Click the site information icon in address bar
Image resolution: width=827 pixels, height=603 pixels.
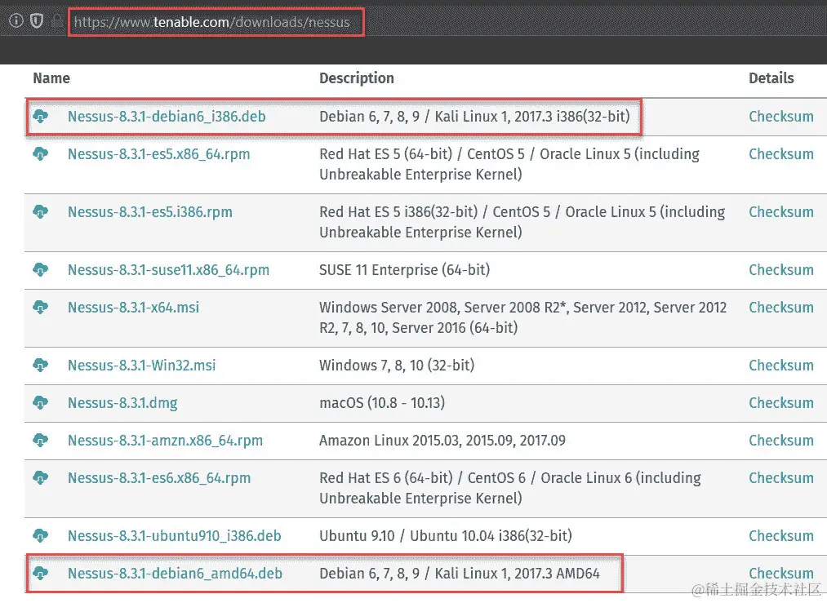(x=16, y=20)
